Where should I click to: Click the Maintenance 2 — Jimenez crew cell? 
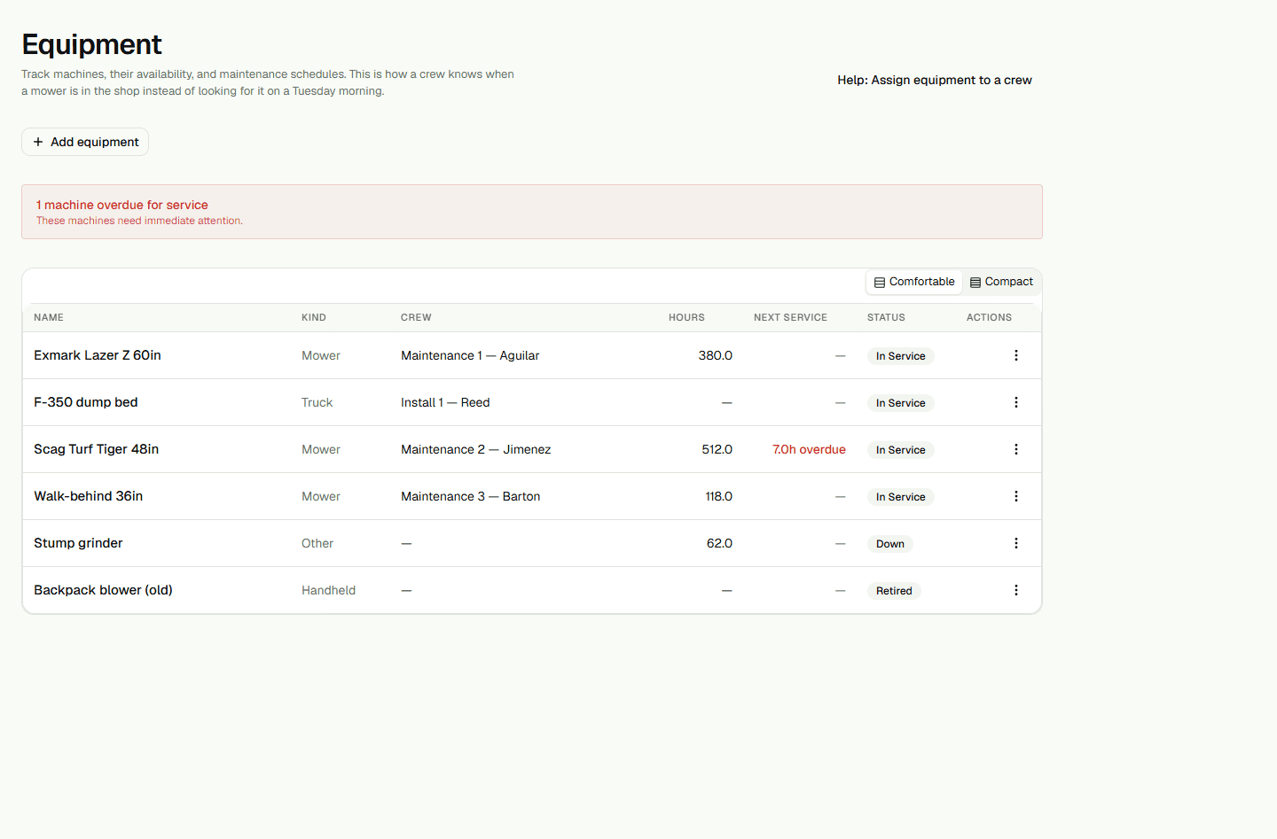point(476,449)
